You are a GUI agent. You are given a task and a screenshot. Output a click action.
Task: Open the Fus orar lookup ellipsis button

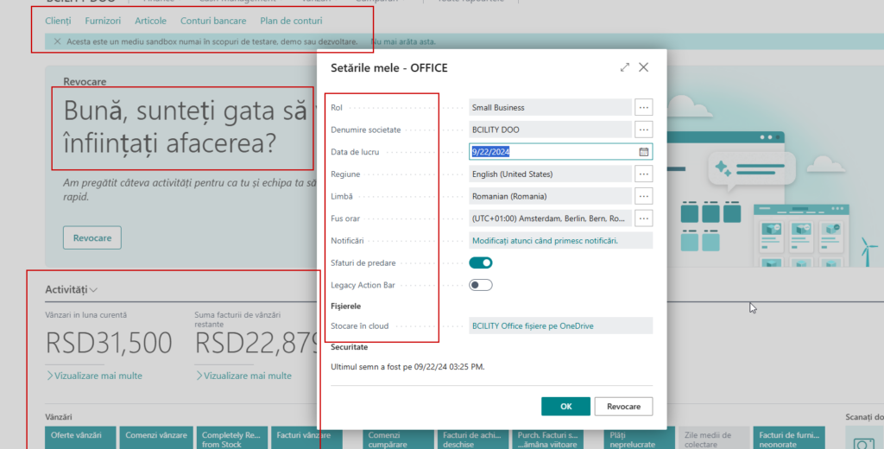pyautogui.click(x=644, y=218)
